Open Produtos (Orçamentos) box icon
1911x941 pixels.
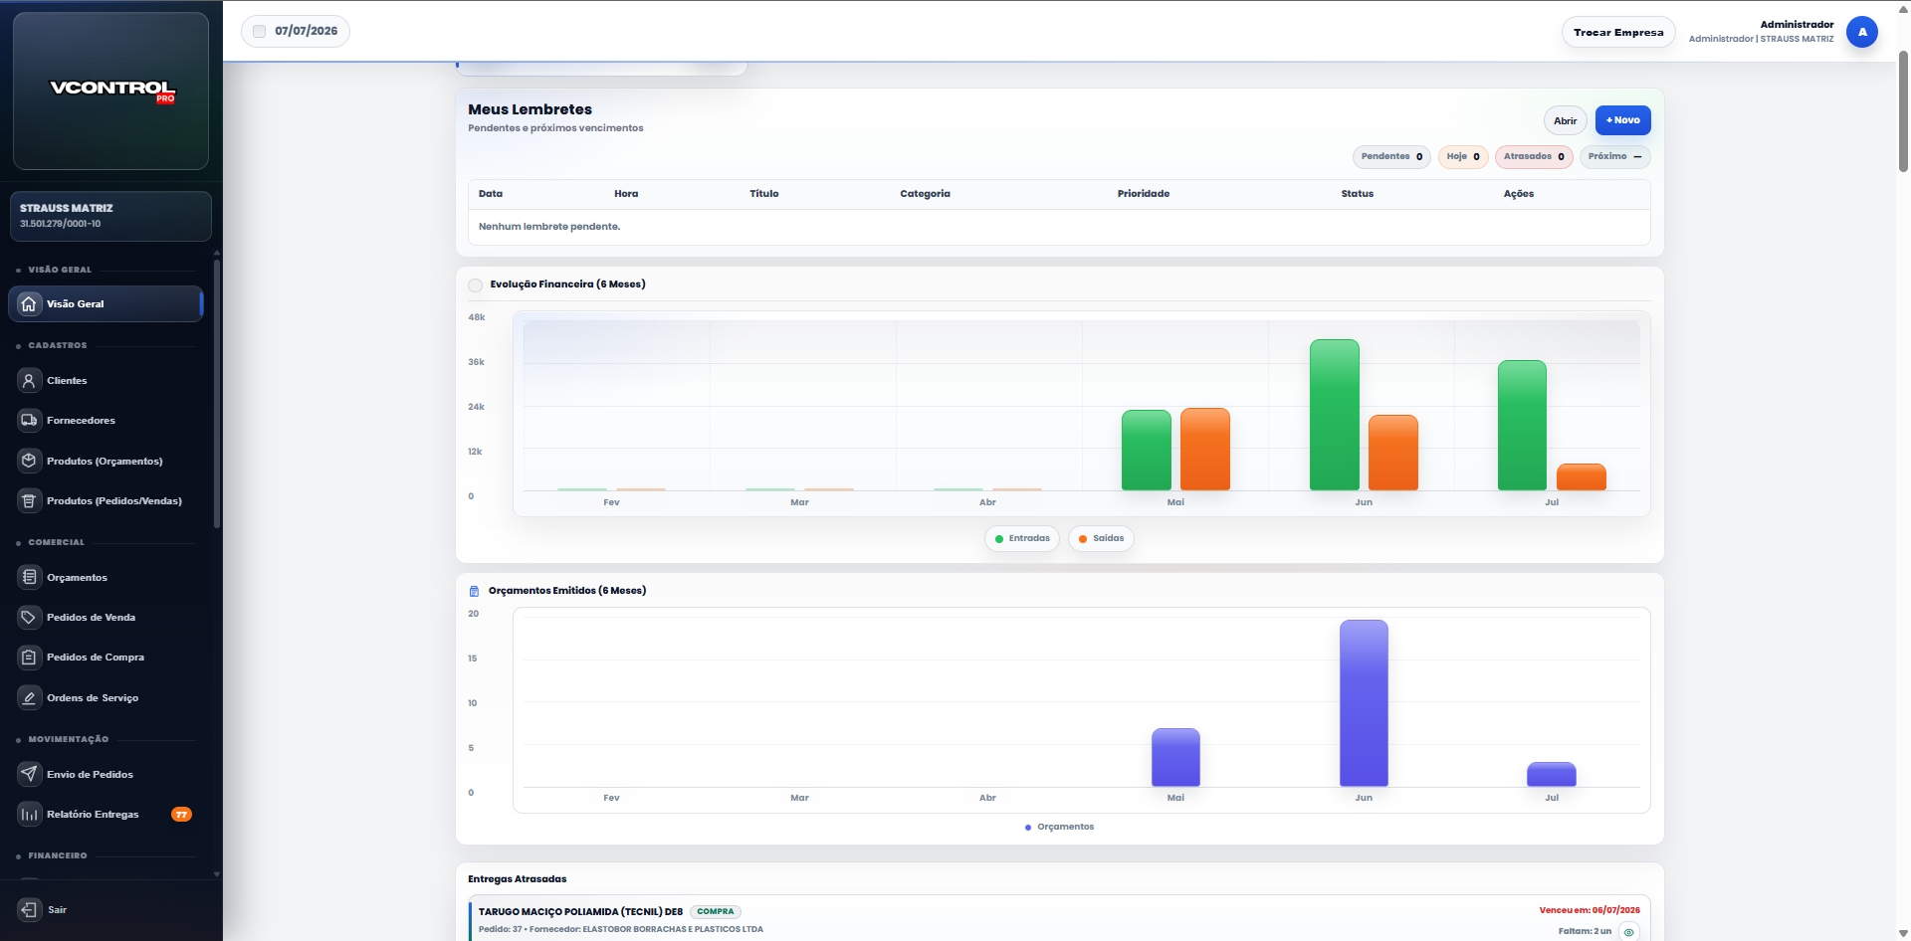pyautogui.click(x=29, y=461)
